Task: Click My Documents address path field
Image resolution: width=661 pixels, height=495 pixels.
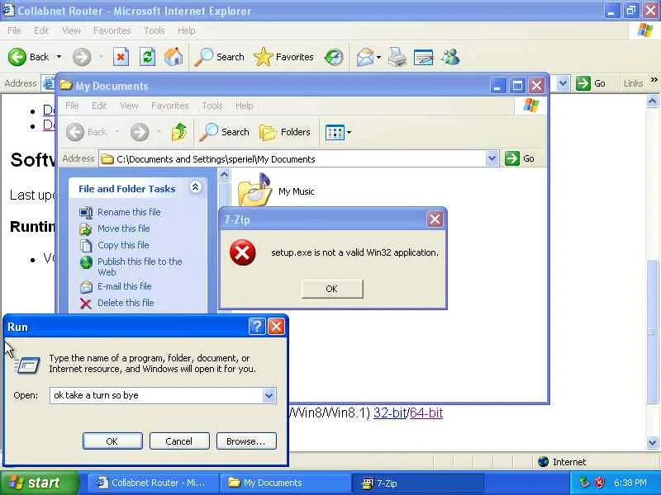Action: point(292,158)
